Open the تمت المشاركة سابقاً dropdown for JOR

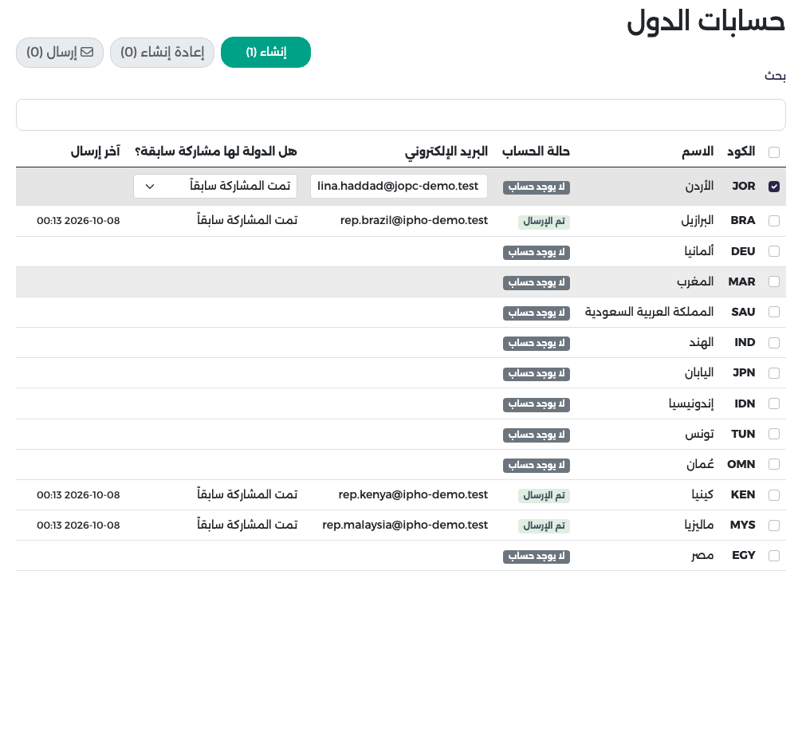click(x=215, y=187)
